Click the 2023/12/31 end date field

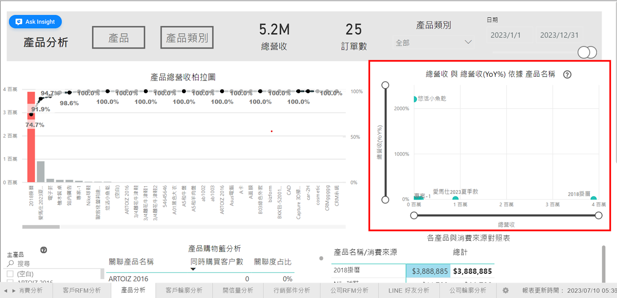point(559,35)
